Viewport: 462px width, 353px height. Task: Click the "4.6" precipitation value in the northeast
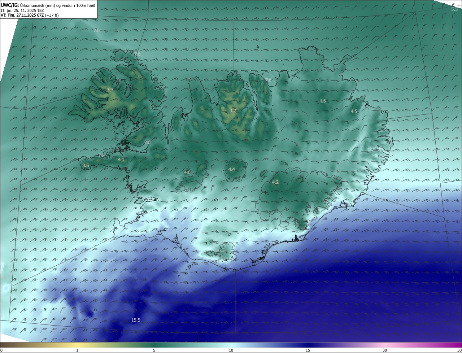pyautogui.click(x=323, y=101)
